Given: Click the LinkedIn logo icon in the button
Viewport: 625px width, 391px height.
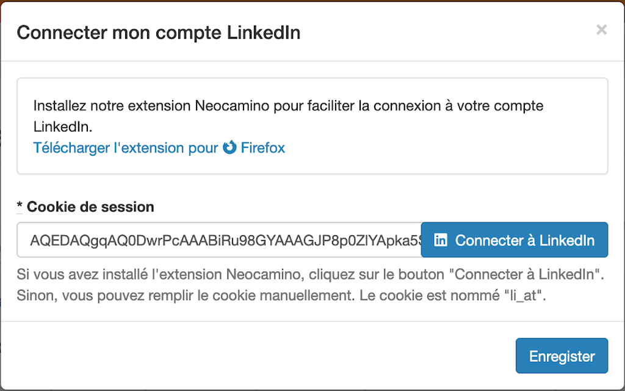Looking at the screenshot, I should pos(440,240).
